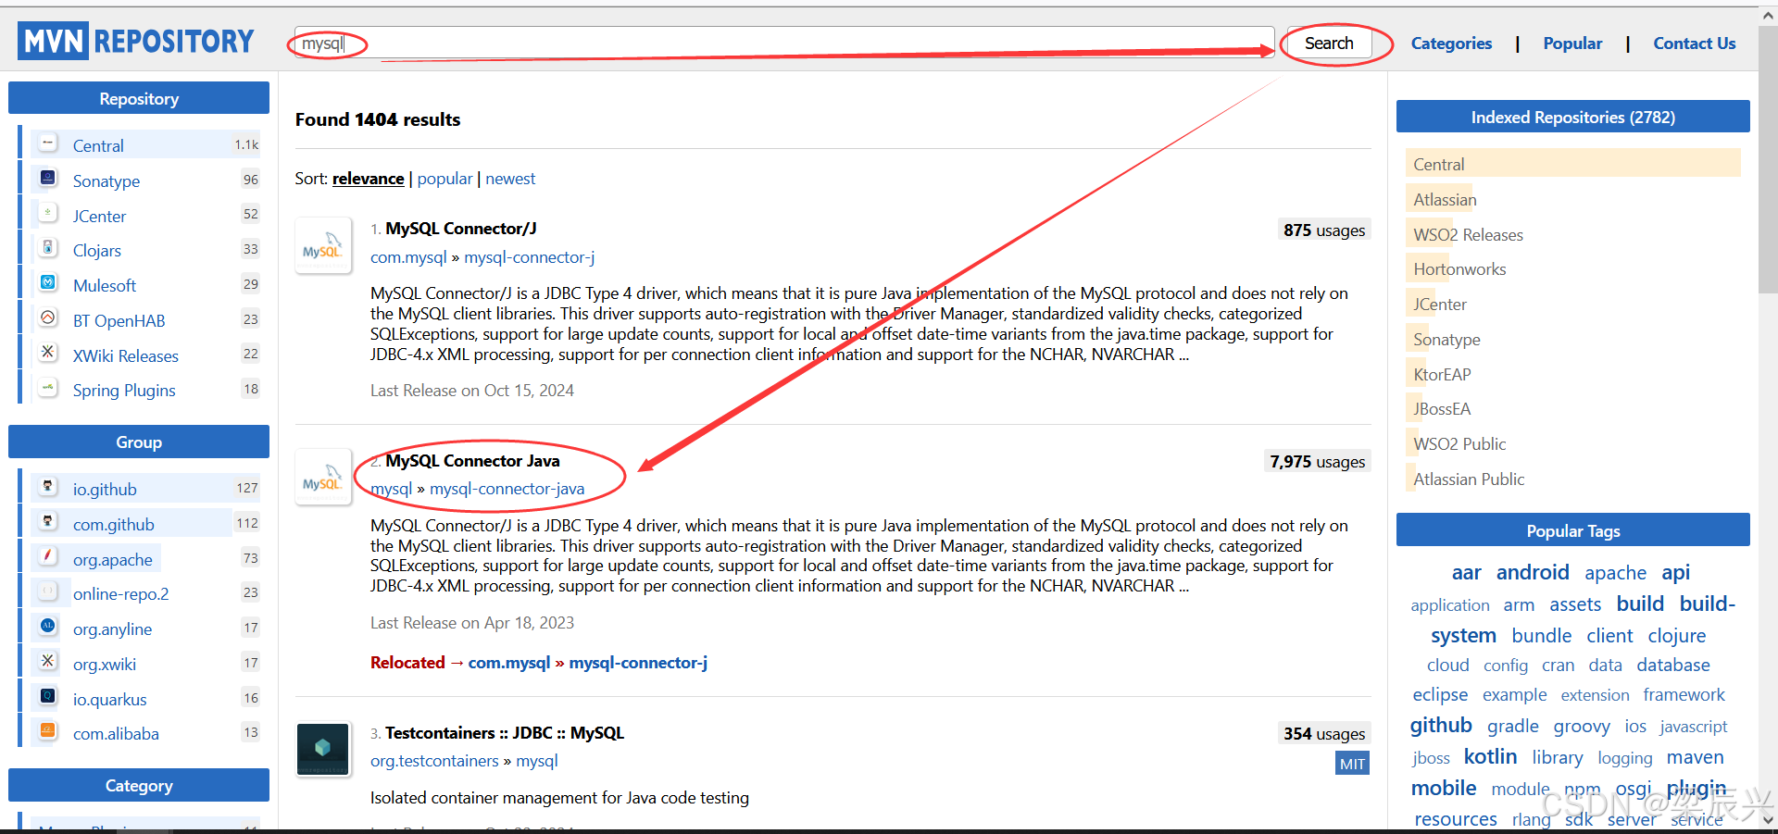Click the database popular tag

click(x=1672, y=665)
